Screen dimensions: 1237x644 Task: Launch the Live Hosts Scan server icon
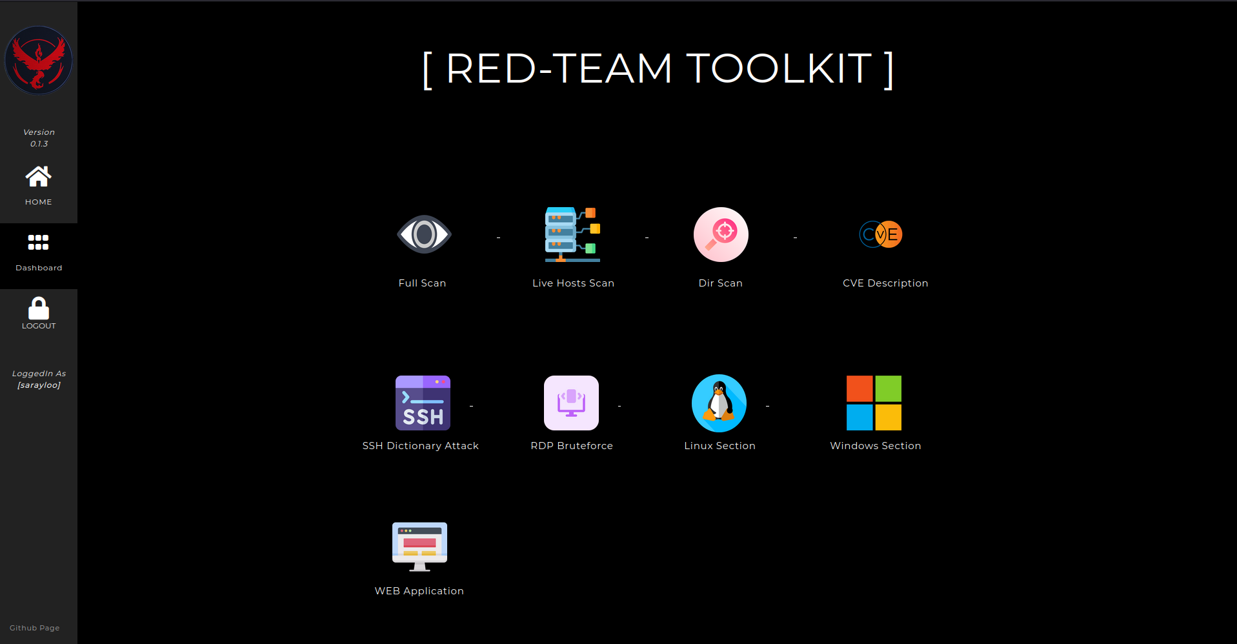tap(572, 234)
